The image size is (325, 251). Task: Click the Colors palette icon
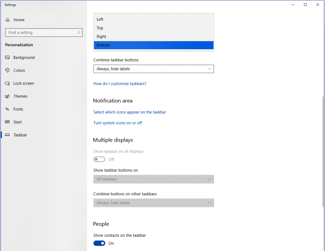click(x=7, y=70)
